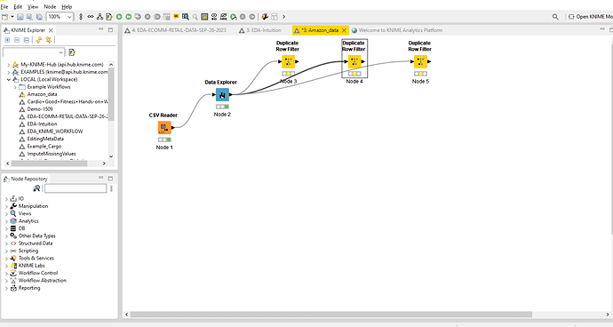The width and height of the screenshot is (613, 327).
Task: Collapse the LOCAL (Local Workspace) tree
Action: (8, 79)
